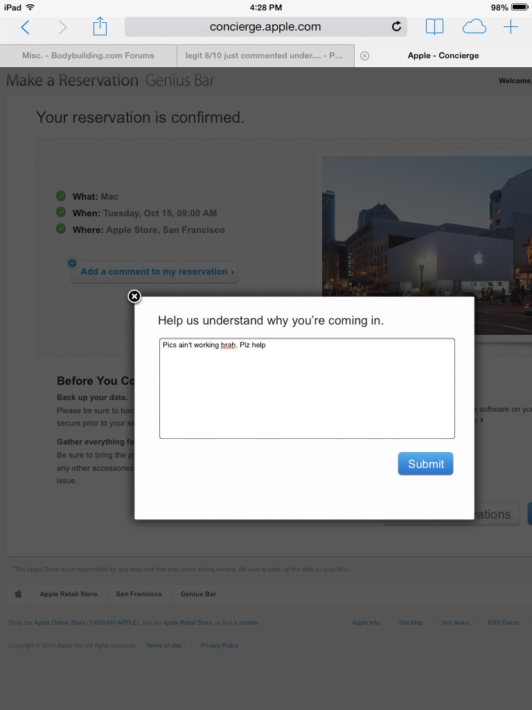Tap the concierge.apple.com address bar
Viewport: 532px width, 710px height.
[265, 27]
